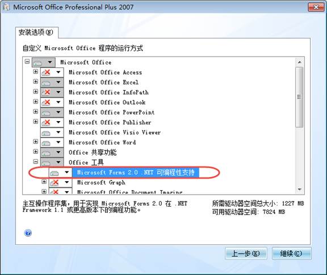Image resolution: width=327 pixels, height=275 pixels.
Task: Click the Excel drive install icon
Action: (46, 83)
